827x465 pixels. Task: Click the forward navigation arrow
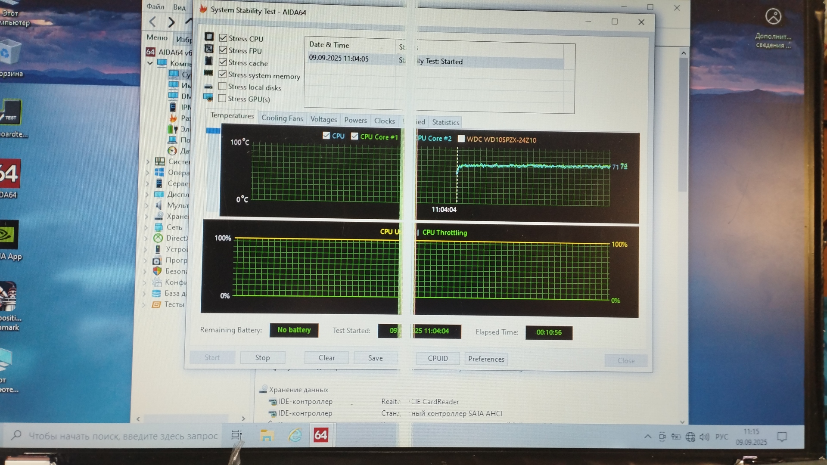click(x=171, y=22)
